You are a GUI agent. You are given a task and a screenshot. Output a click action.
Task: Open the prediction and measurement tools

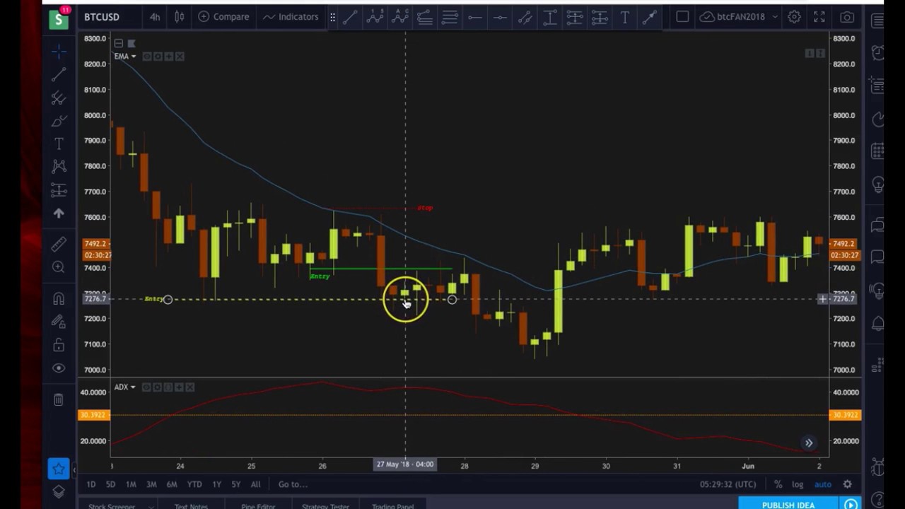click(x=59, y=190)
